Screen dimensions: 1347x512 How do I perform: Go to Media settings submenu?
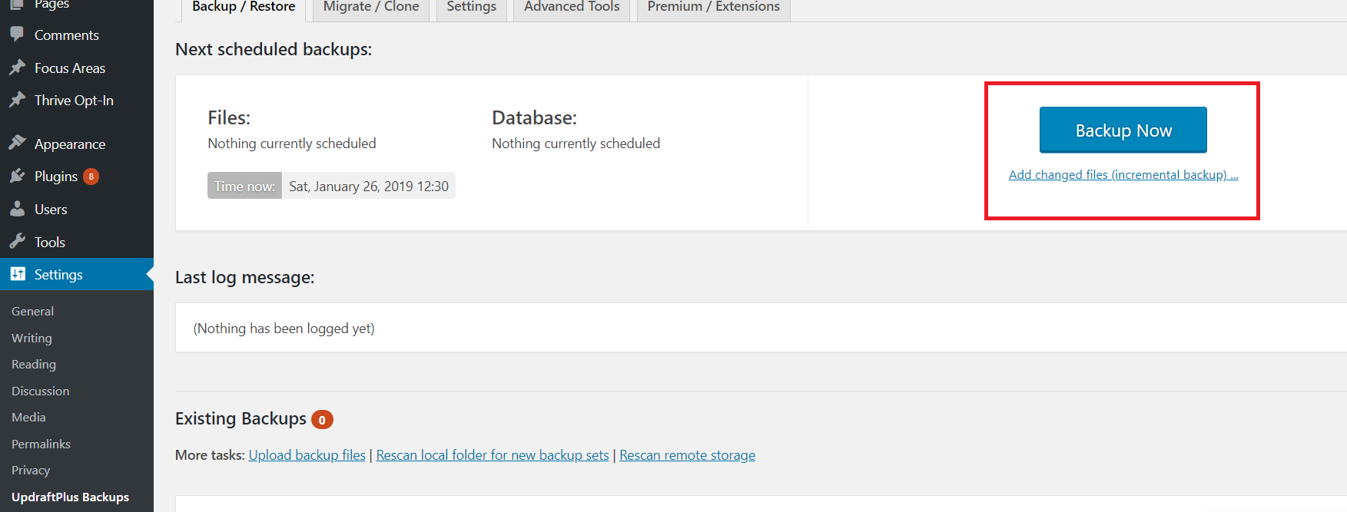[28, 417]
